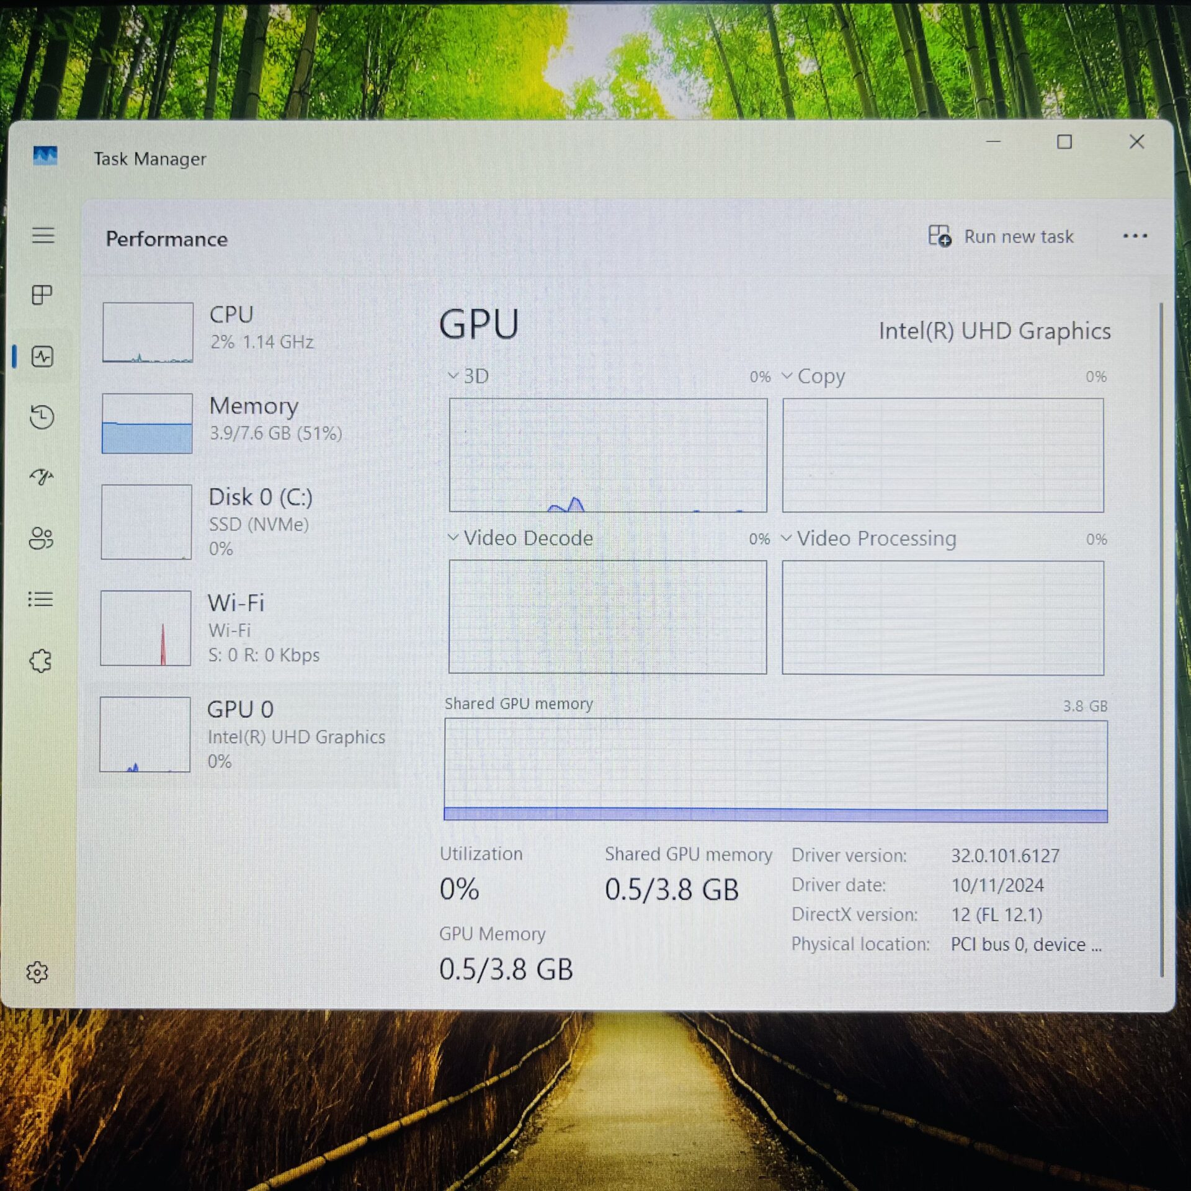Open the Services puzzle icon

pyautogui.click(x=40, y=661)
